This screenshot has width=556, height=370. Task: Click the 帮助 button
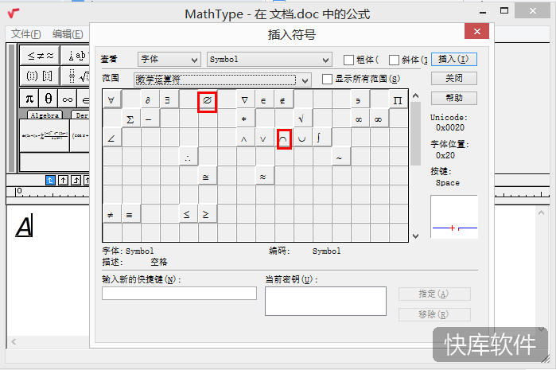pyautogui.click(x=454, y=98)
